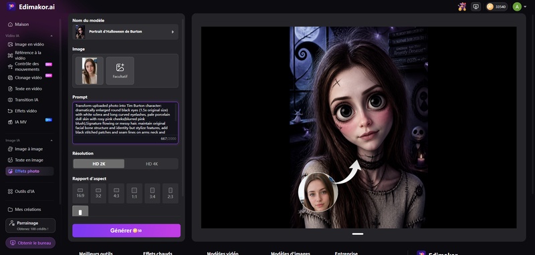This screenshot has width=535, height=255.
Task: Open Modèles vidéo footer link
Action: [x=223, y=253]
